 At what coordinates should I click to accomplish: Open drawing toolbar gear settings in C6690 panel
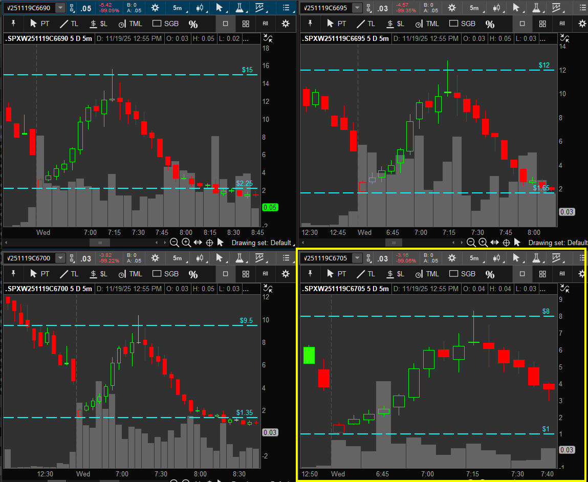286,24
